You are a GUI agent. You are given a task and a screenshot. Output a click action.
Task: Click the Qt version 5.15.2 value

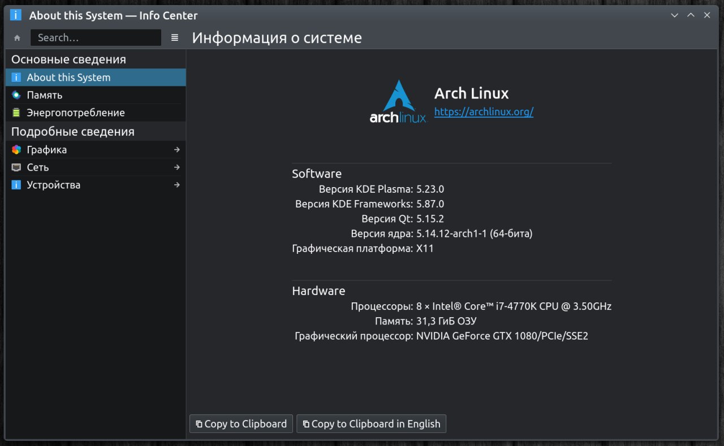(x=430, y=219)
